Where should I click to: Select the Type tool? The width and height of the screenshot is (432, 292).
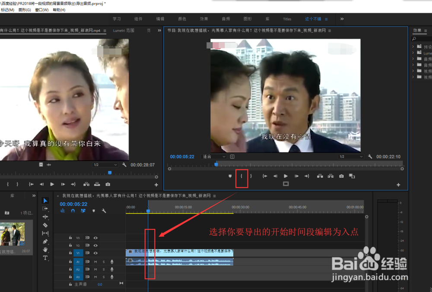(45, 258)
